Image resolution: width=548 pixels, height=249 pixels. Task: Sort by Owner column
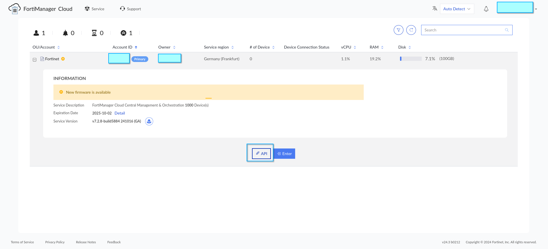pos(174,47)
